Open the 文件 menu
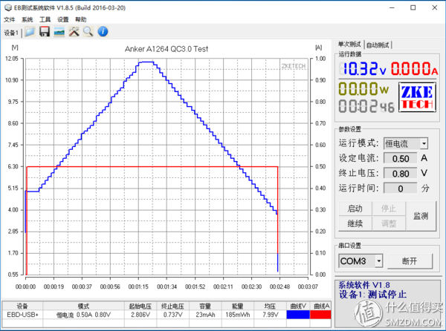The image size is (446, 331). click(9, 19)
